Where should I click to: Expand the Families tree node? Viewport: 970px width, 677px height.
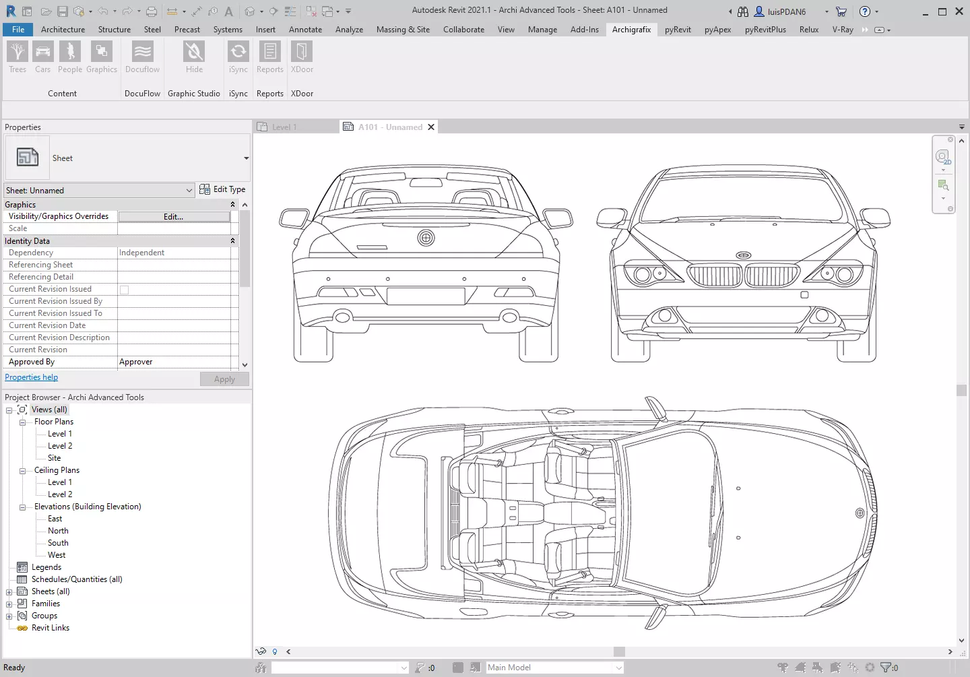[x=9, y=604]
